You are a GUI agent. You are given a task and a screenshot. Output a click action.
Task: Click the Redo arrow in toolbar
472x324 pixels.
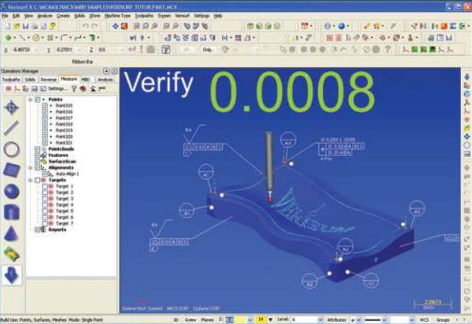pos(94,26)
